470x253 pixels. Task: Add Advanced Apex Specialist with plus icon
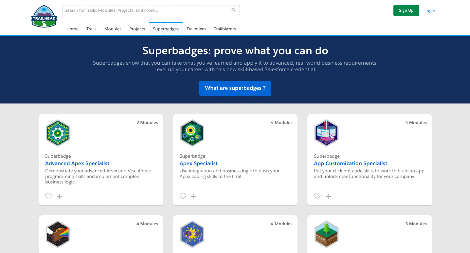pos(60,196)
